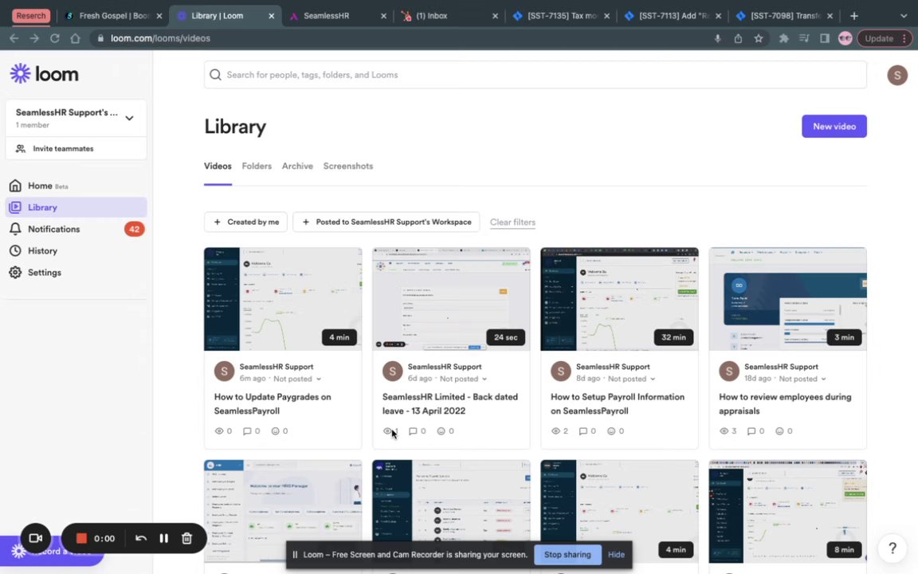The width and height of the screenshot is (918, 574).
Task: Reload the page
Action: click(54, 38)
